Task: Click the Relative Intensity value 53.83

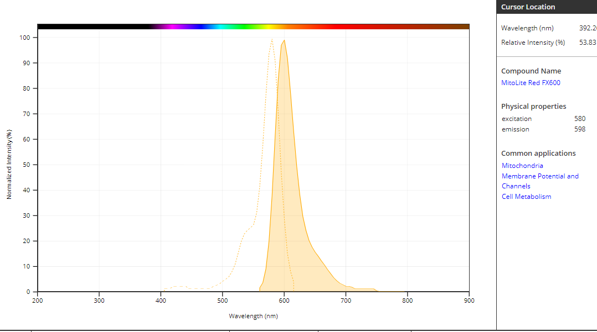Action: 587,43
